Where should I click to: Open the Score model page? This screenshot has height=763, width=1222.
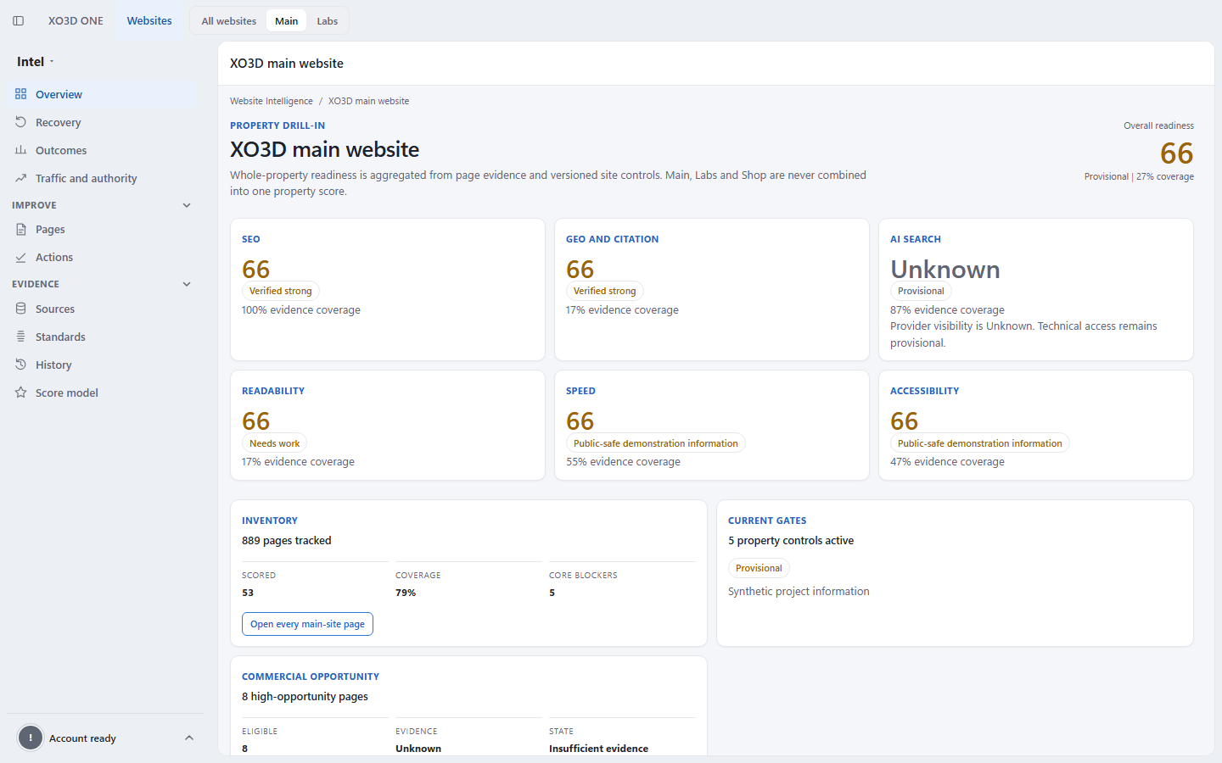[102, 393]
